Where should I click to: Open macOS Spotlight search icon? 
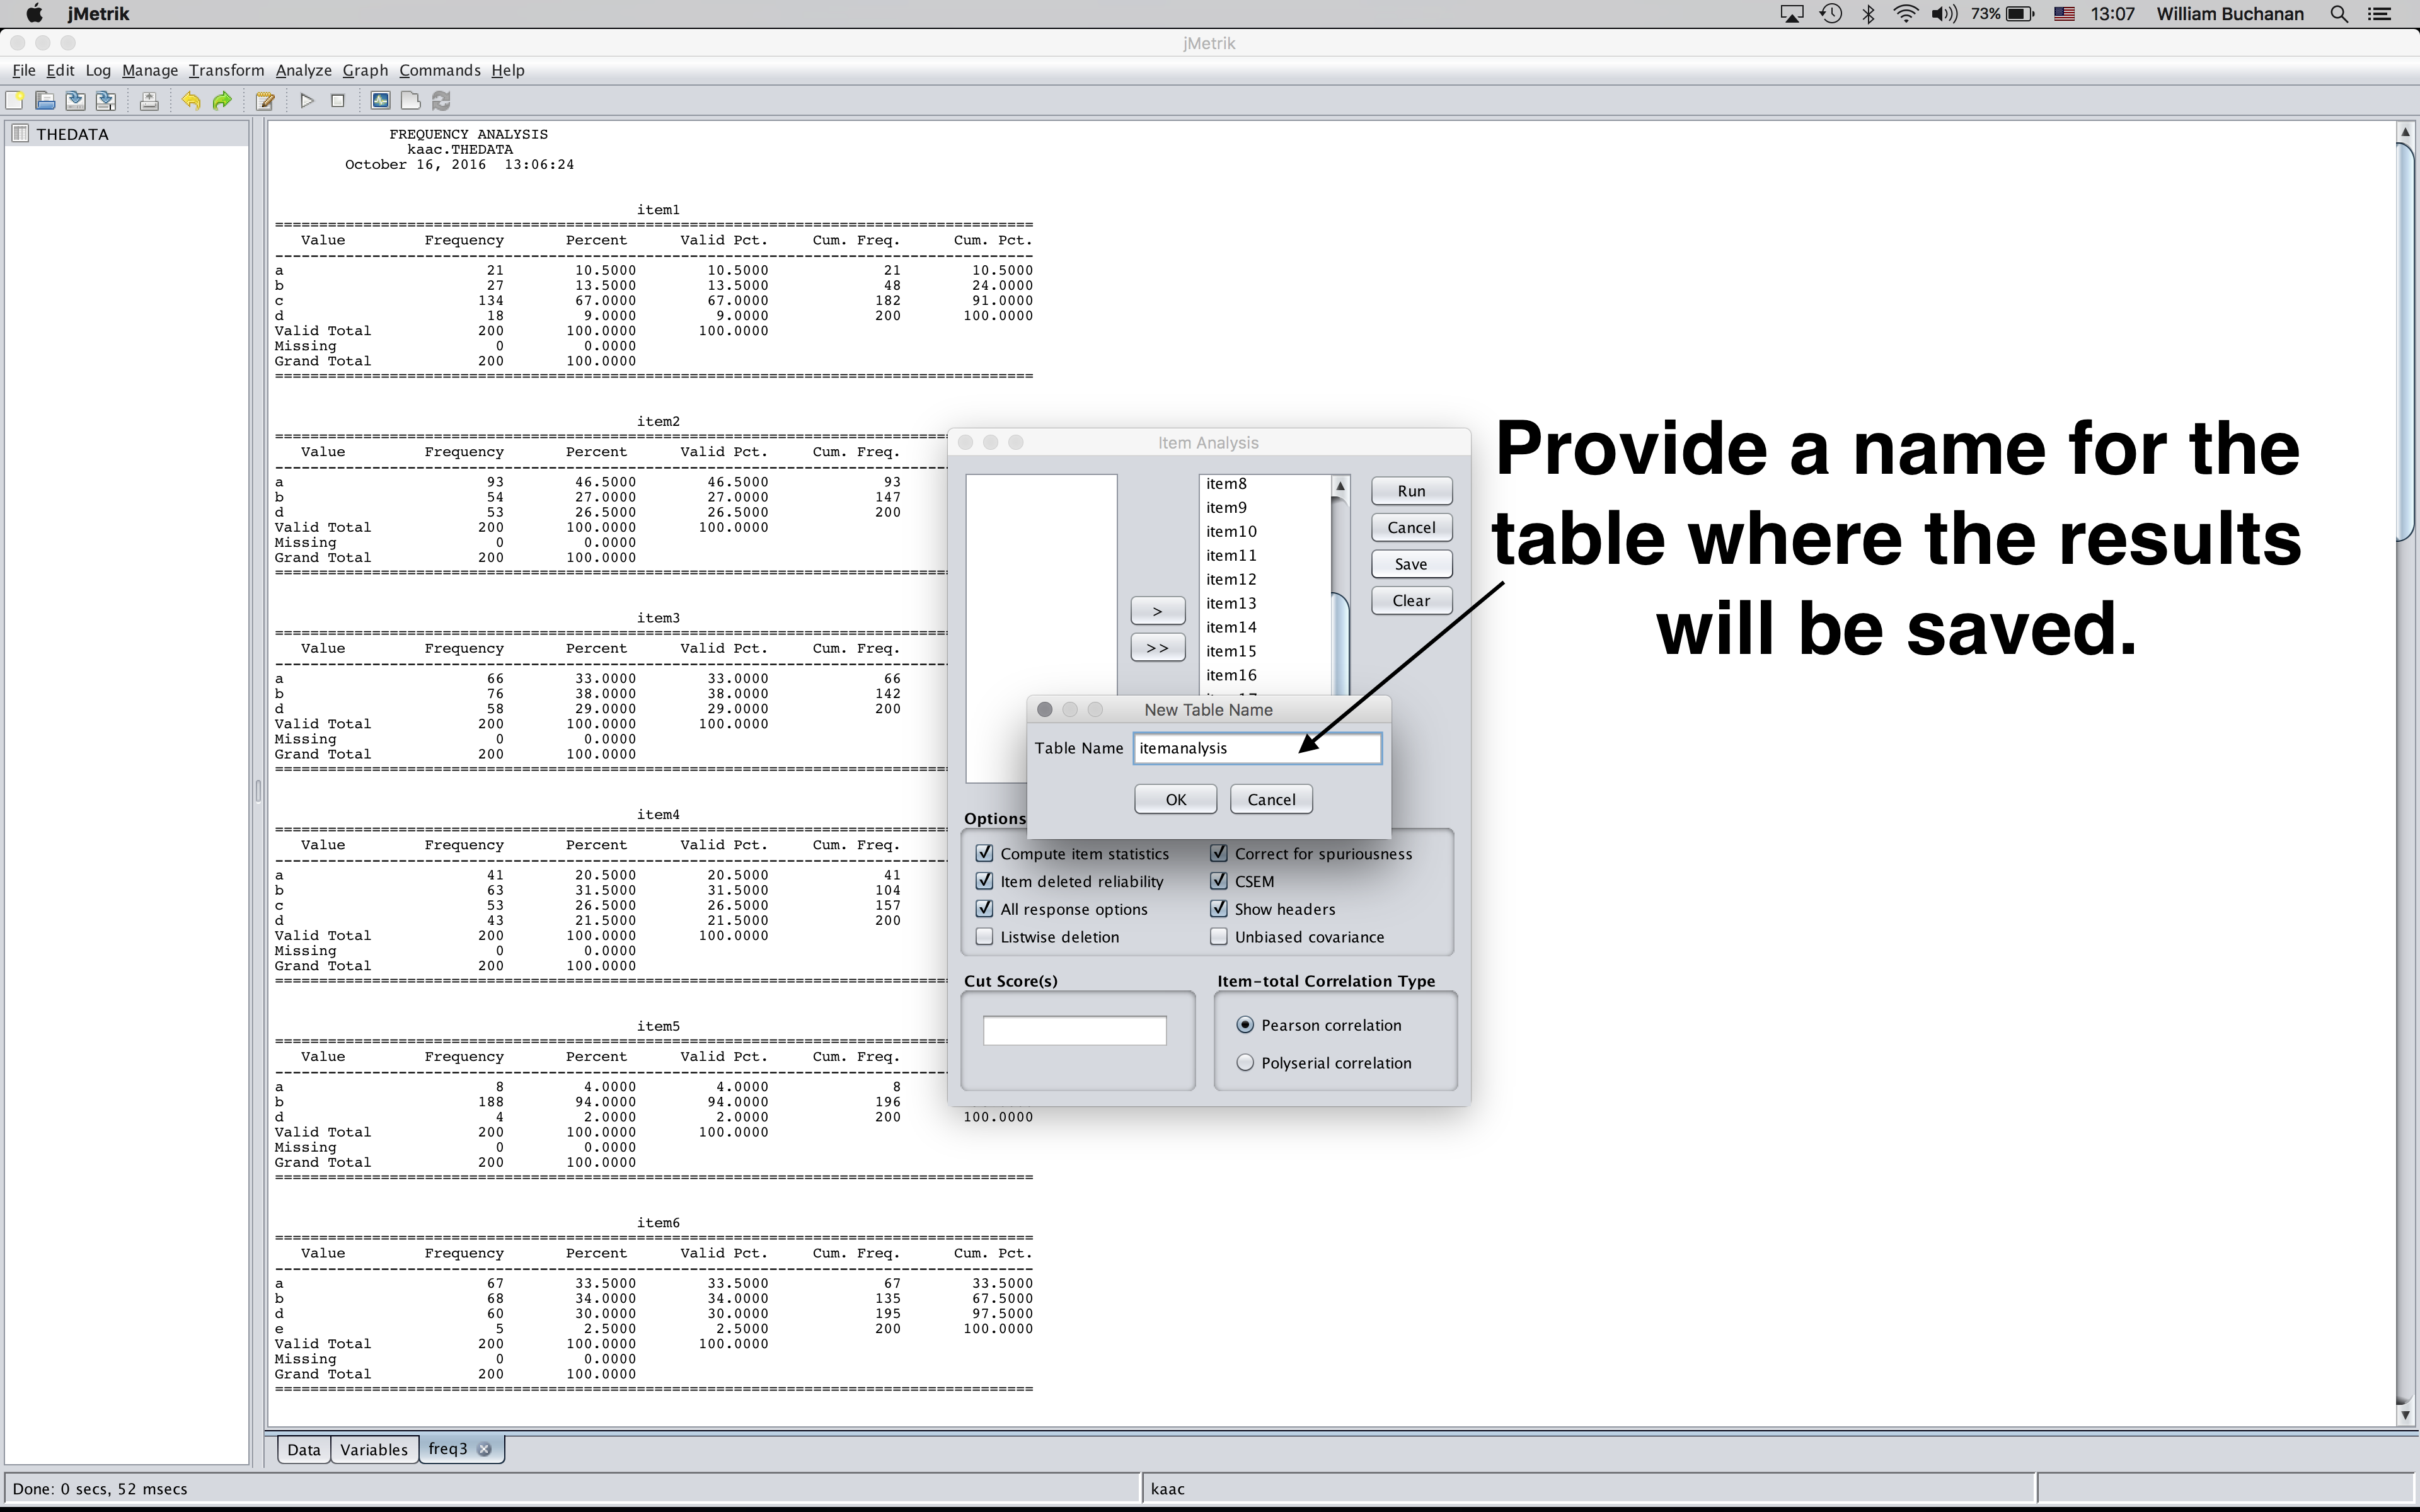click(2339, 14)
